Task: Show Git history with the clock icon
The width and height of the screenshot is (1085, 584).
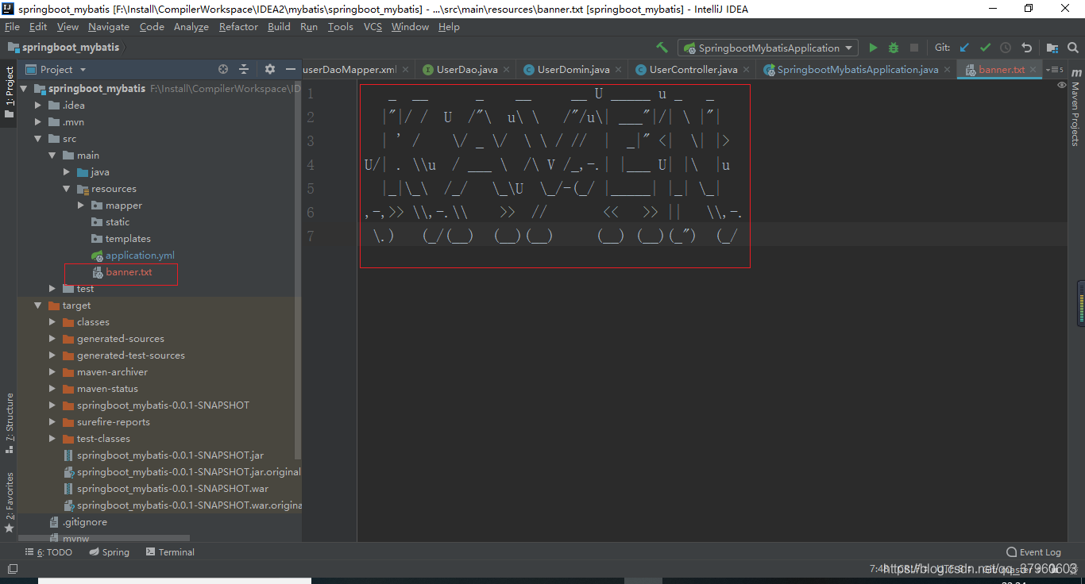Action: pos(1006,48)
